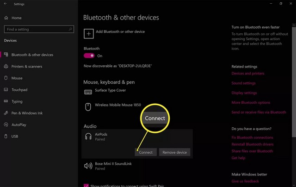Click the search magnifier icon
Screen dimensions: 296x187
pyautogui.click(x=70, y=29)
